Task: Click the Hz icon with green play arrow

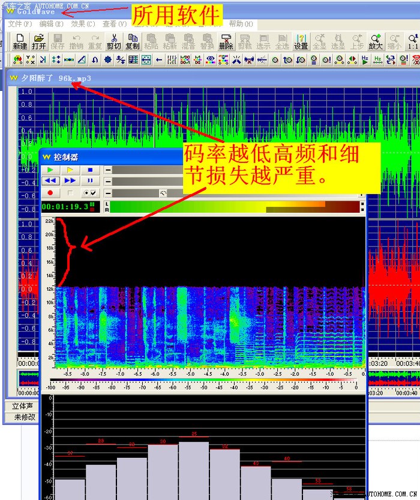Action: pyautogui.click(x=365, y=59)
